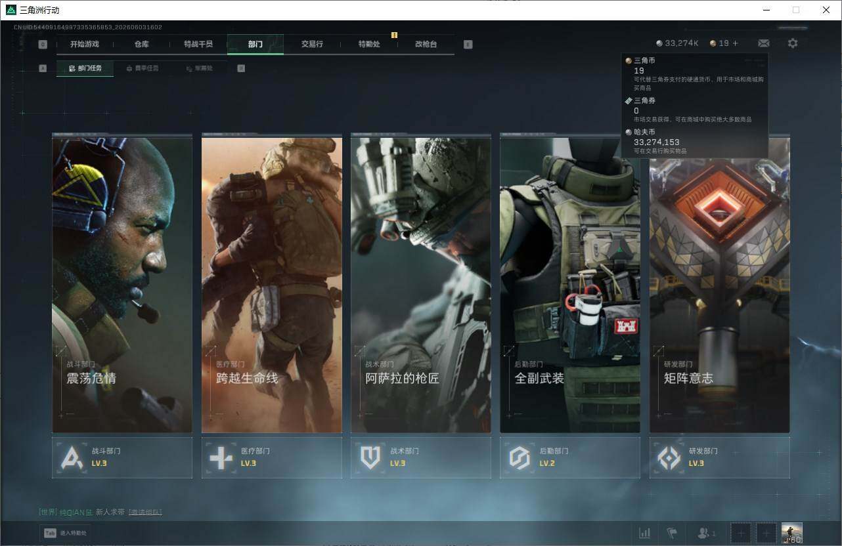Click the 33,274K Haf coin balance

pos(677,43)
